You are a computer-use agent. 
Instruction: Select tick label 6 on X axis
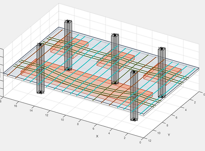(x=93, y=129)
